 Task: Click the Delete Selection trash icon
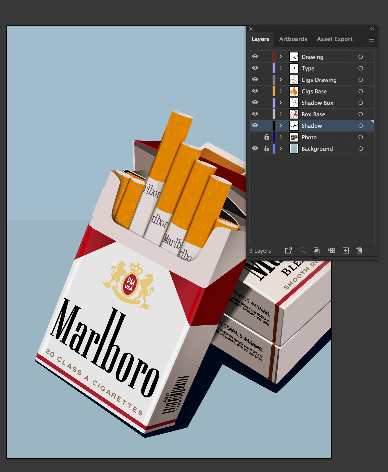(x=359, y=250)
